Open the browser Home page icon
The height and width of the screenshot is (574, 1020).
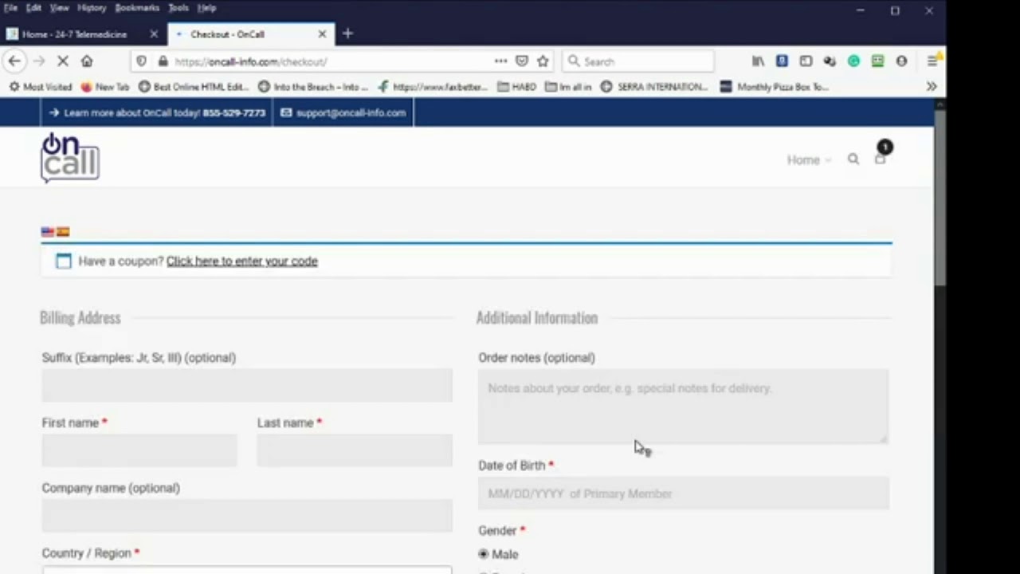[87, 61]
